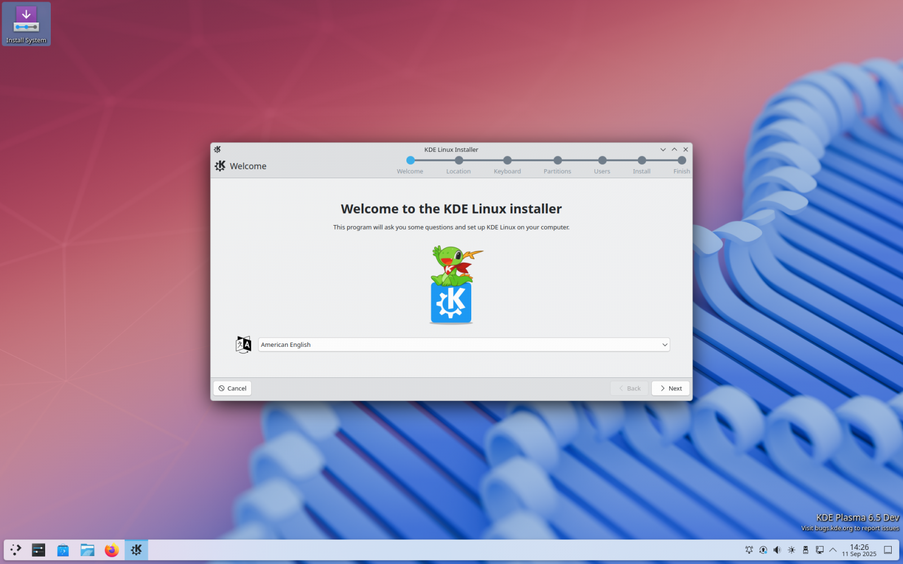Click the Location step in the progress bar

[458, 166]
